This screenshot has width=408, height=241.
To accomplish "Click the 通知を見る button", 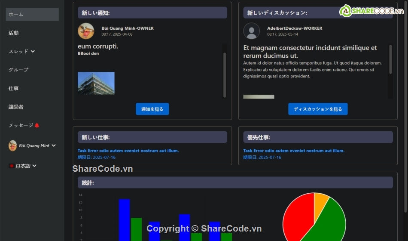I will [x=152, y=109].
